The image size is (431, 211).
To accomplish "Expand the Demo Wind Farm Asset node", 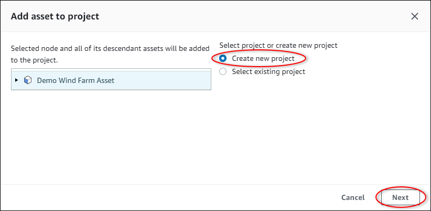I will coord(17,80).
